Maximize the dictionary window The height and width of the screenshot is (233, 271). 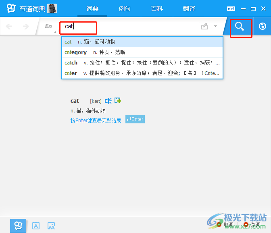tap(253, 8)
